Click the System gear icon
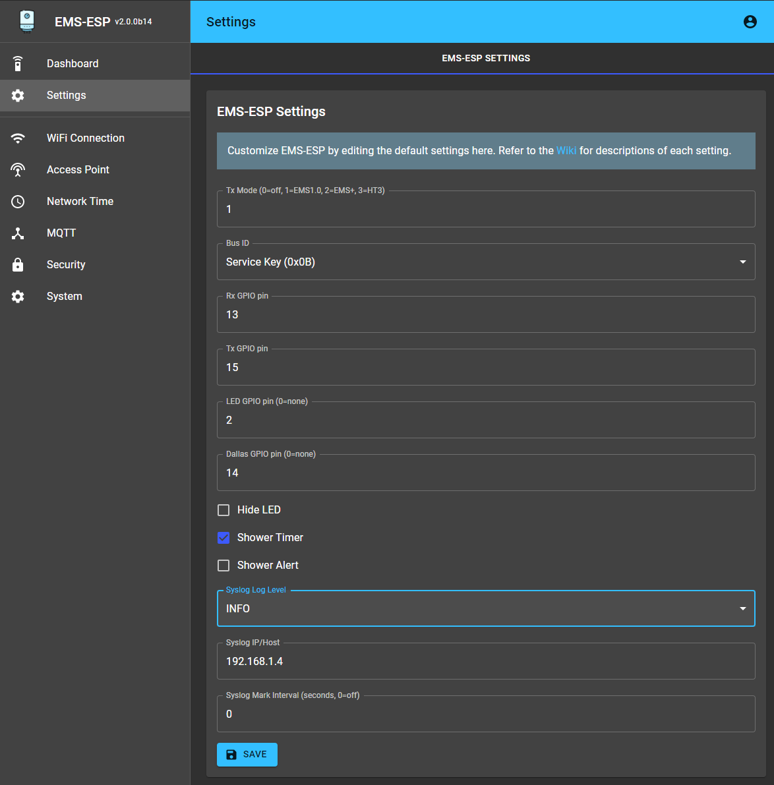The height and width of the screenshot is (785, 774). coord(18,297)
